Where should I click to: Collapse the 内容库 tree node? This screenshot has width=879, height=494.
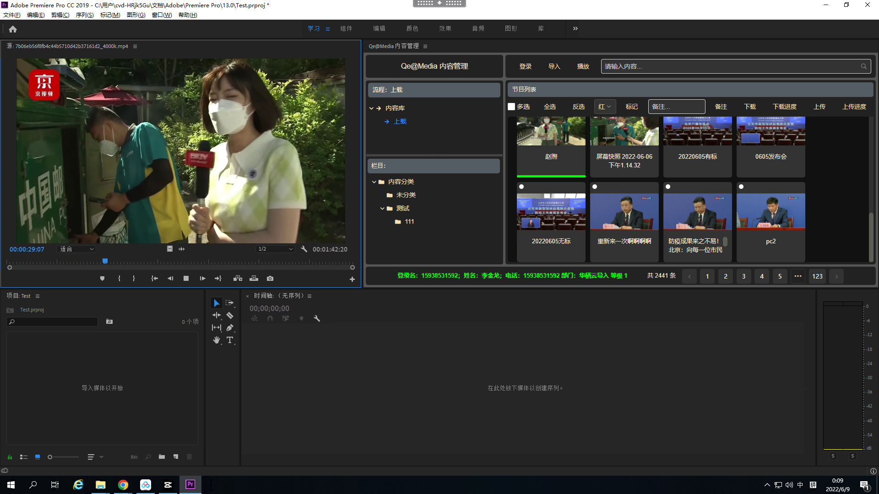[x=371, y=108]
